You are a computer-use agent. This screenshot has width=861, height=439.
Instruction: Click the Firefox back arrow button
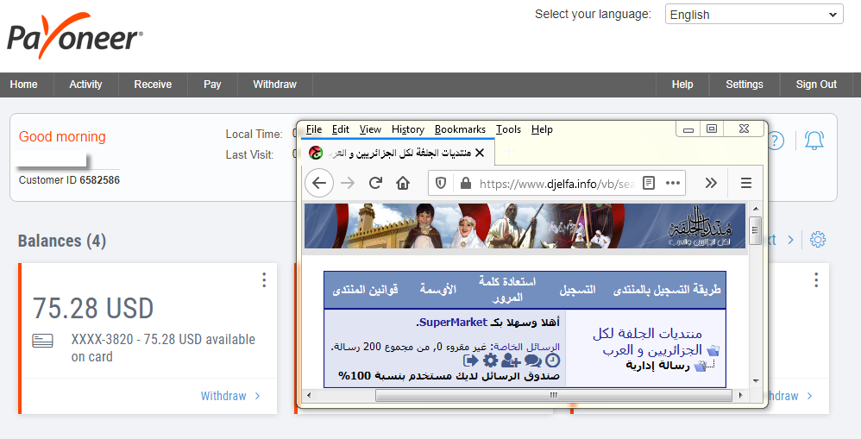pyautogui.click(x=319, y=184)
